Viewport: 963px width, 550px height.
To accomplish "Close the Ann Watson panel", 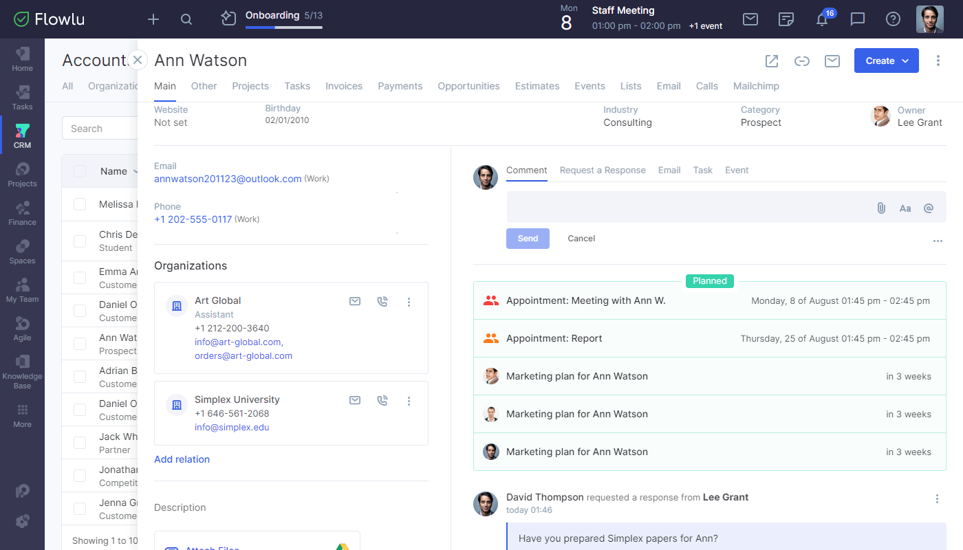I will (138, 60).
